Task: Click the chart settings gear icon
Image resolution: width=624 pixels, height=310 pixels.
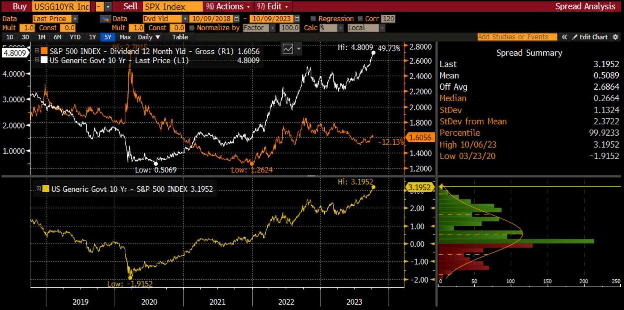Action: [615, 37]
